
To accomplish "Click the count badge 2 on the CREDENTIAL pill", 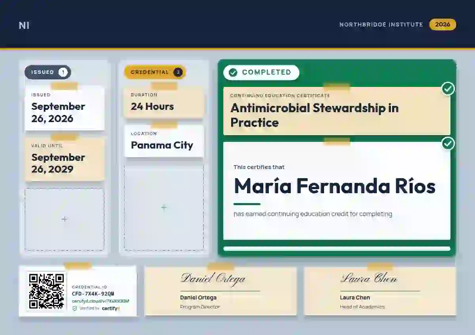I will pos(178,72).
